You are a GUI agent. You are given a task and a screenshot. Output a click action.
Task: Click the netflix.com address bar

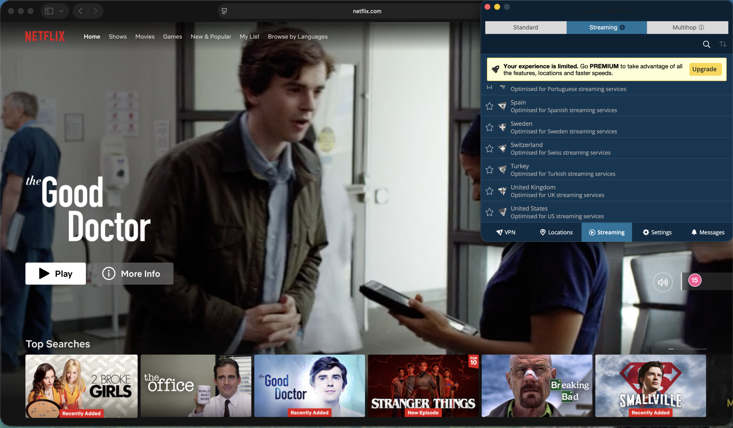click(x=367, y=11)
